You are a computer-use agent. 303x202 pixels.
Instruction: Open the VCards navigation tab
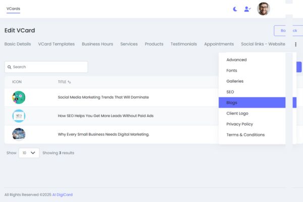[x=13, y=9]
